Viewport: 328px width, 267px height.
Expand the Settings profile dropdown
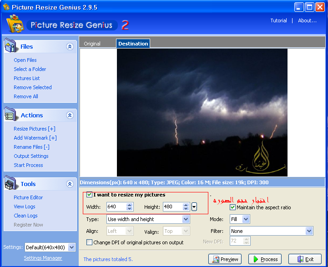[x=71, y=247]
